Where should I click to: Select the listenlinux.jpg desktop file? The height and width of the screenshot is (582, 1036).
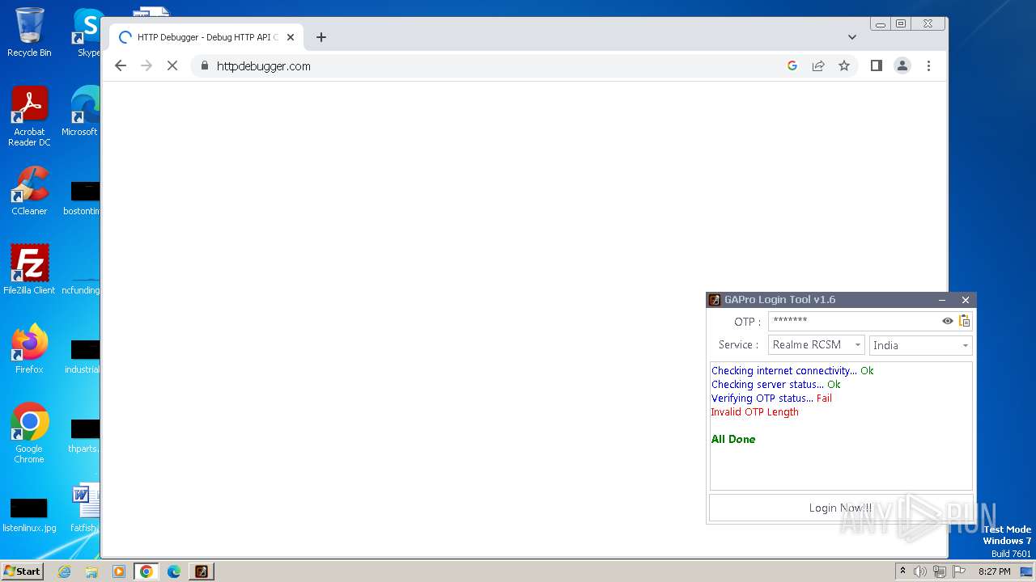click(x=29, y=514)
